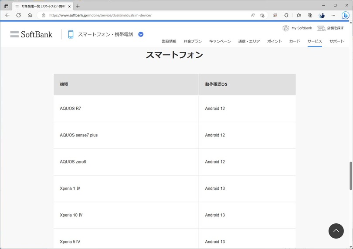The width and height of the screenshot is (353, 249).
Task: Click Android 13 in Xperia 5 IV row
Action: (x=215, y=242)
